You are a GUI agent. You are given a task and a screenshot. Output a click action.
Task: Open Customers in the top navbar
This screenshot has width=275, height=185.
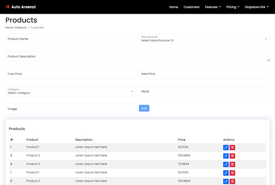[191, 7]
